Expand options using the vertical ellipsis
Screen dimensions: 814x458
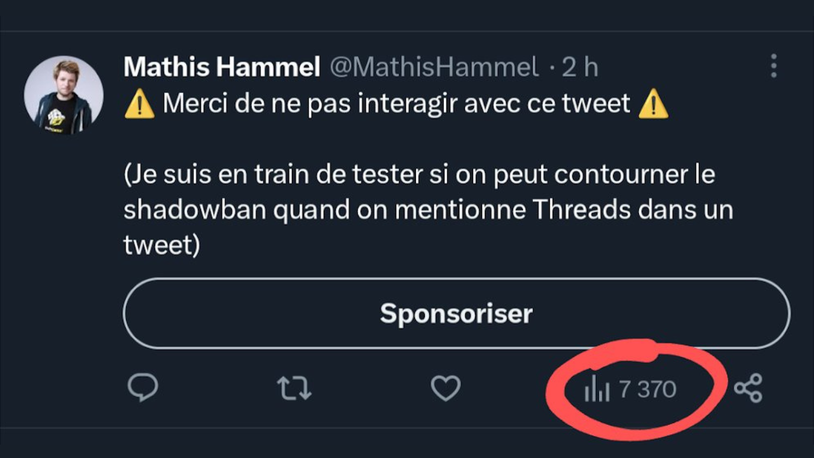tap(773, 66)
